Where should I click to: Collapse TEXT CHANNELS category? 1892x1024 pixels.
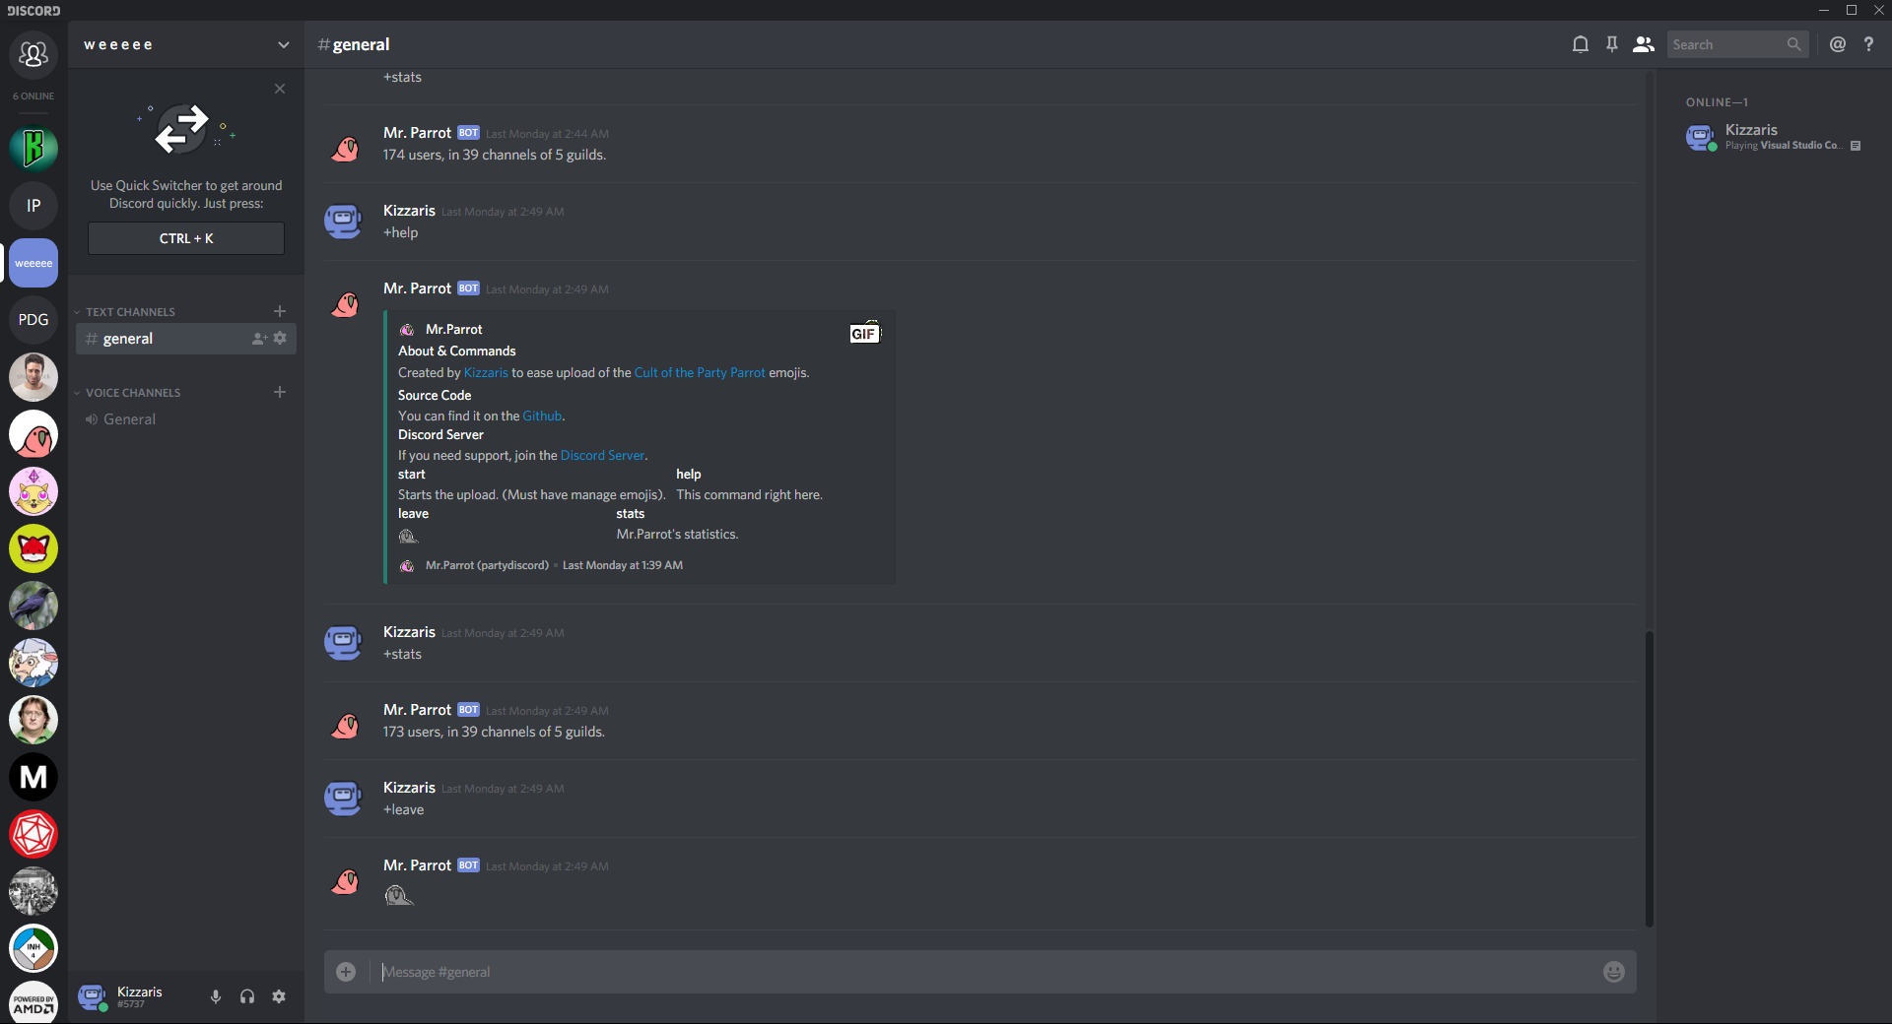[x=130, y=312]
